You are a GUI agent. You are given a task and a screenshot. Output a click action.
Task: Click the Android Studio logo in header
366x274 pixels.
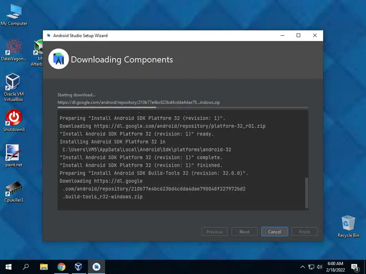point(59,59)
